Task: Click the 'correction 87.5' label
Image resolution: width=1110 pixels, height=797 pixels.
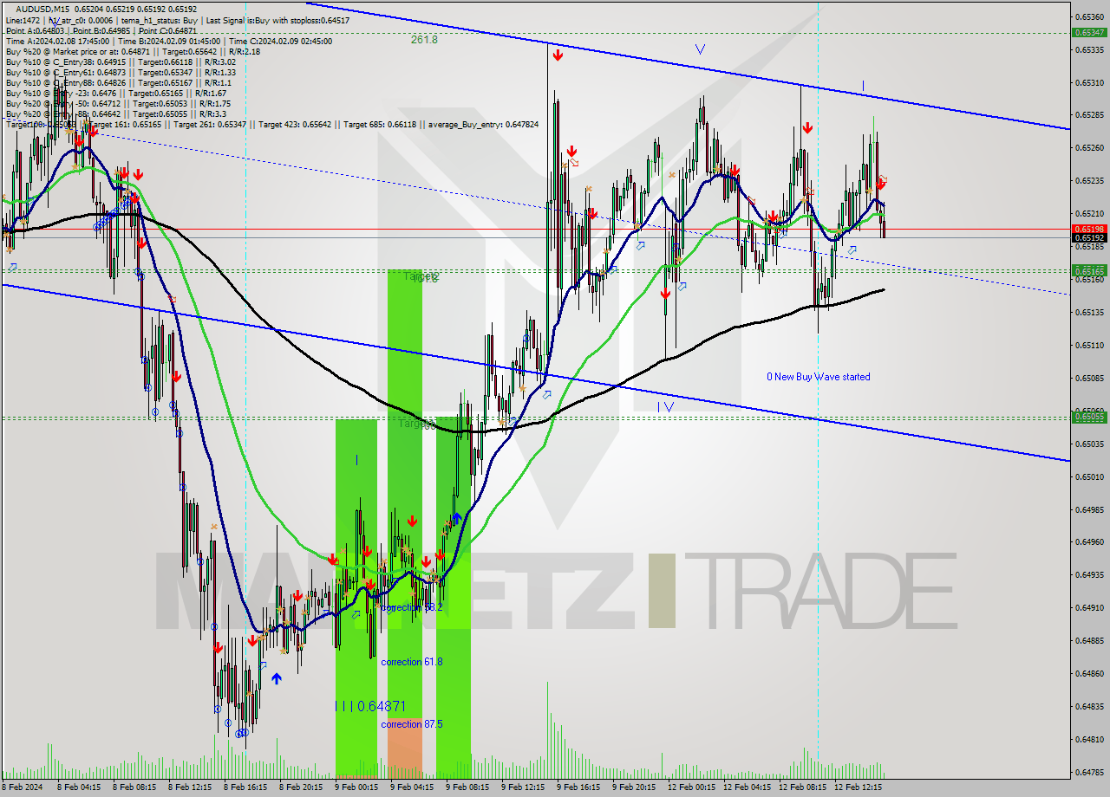Action: click(x=412, y=724)
